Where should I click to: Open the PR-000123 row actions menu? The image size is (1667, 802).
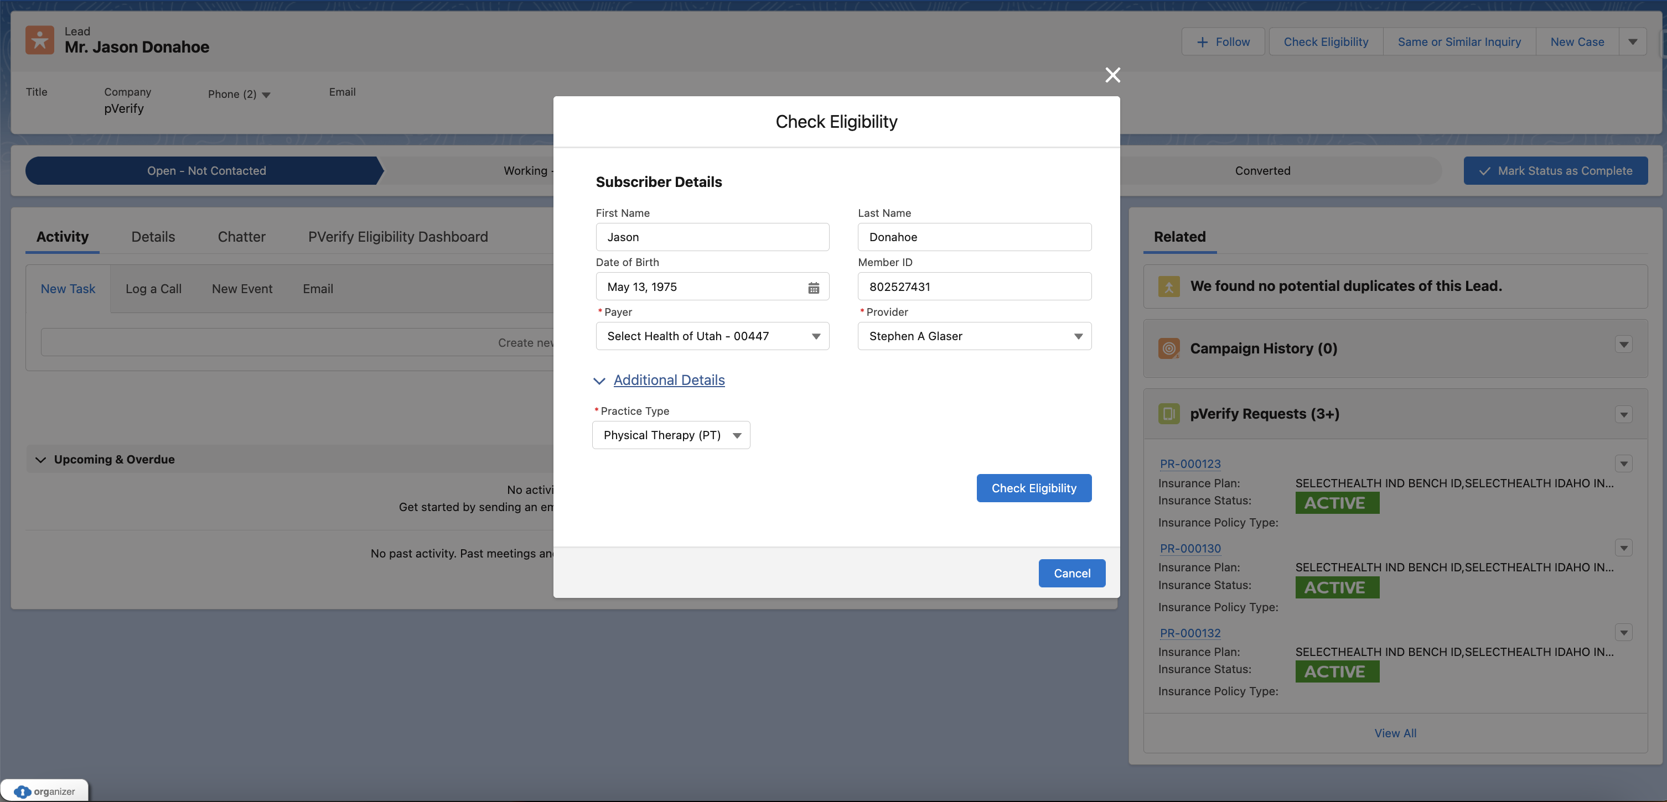coord(1623,463)
